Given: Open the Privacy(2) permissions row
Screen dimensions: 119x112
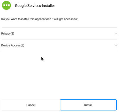Looking at the screenshot, I should pyautogui.click(x=59, y=33).
